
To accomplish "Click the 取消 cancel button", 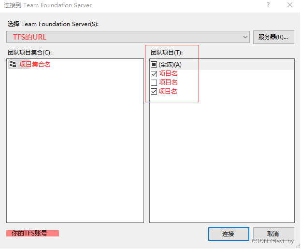I will [x=273, y=234].
